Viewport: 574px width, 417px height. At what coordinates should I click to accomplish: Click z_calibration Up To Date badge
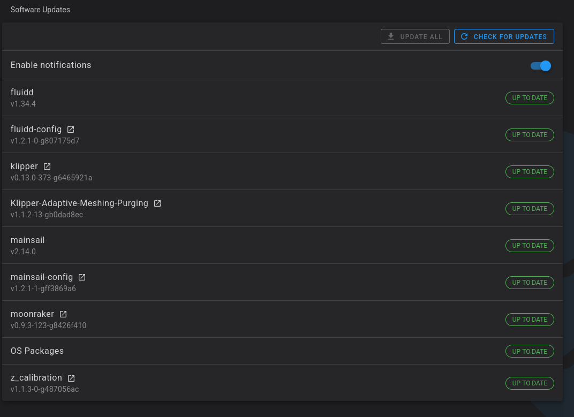[530, 383]
